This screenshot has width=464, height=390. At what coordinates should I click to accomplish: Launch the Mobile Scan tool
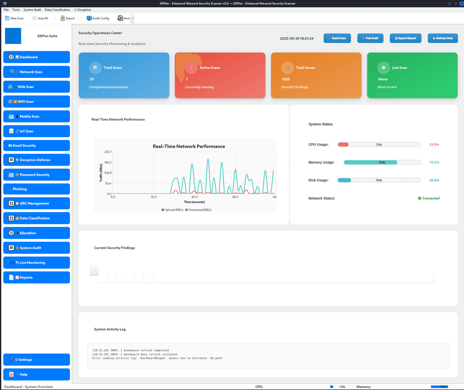(x=36, y=116)
